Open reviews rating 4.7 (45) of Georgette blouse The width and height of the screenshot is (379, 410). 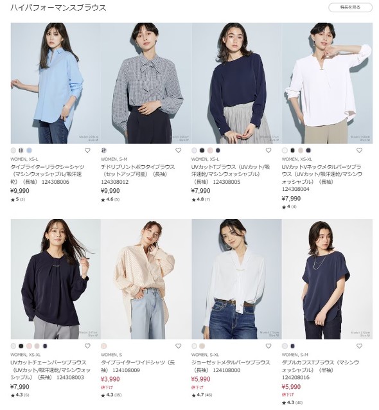tap(202, 395)
